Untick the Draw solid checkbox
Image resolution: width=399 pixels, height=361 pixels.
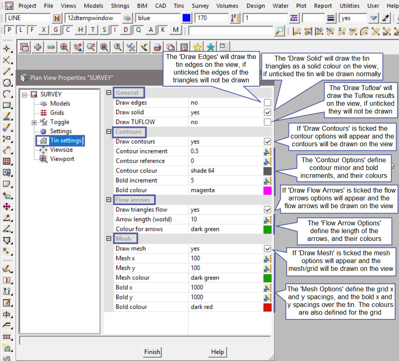click(267, 112)
